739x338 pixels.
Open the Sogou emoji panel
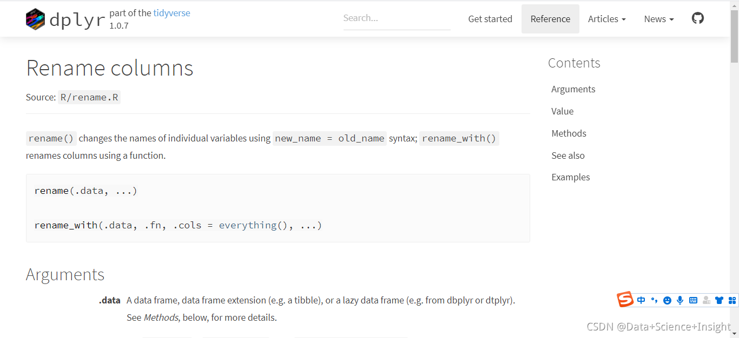click(667, 300)
